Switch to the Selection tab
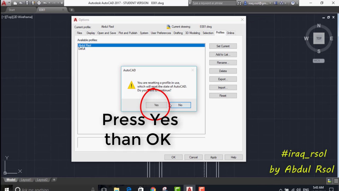 coord(208,33)
